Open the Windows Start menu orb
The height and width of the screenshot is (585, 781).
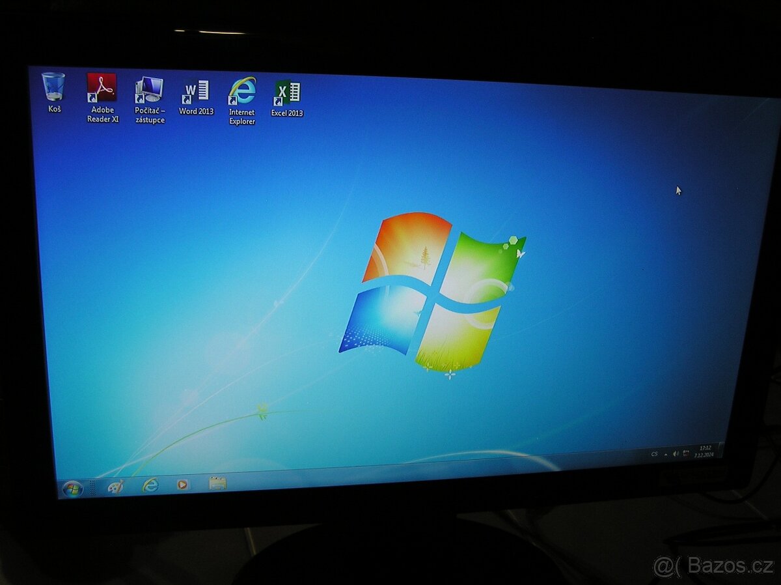click(72, 488)
